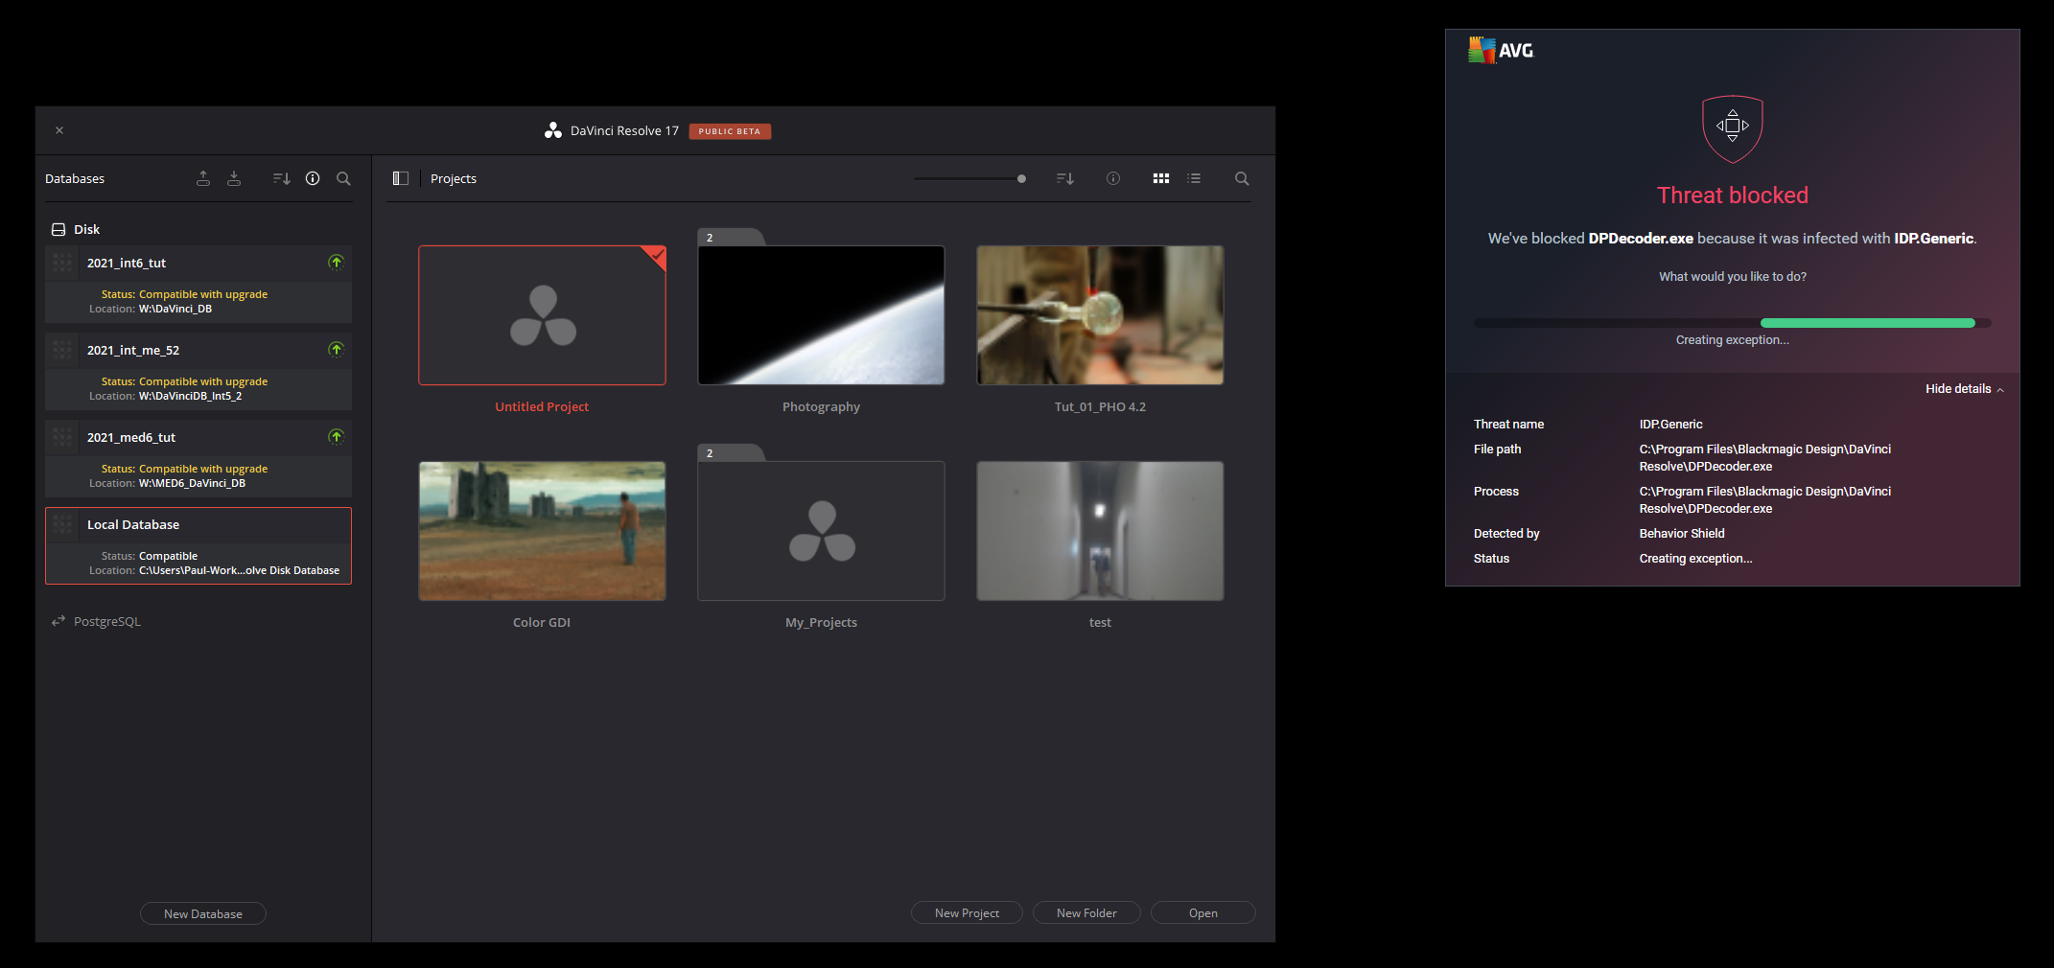This screenshot has height=968, width=2054.
Task: Click the search icon in Projects panel
Action: click(x=1242, y=178)
